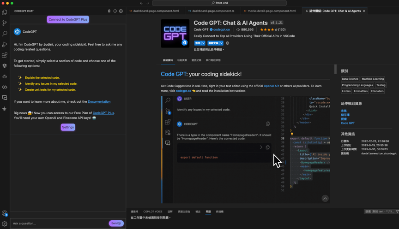Open the Code GPT link under extension resources
Image resolution: width=399 pixels, height=229 pixels.
348,123
